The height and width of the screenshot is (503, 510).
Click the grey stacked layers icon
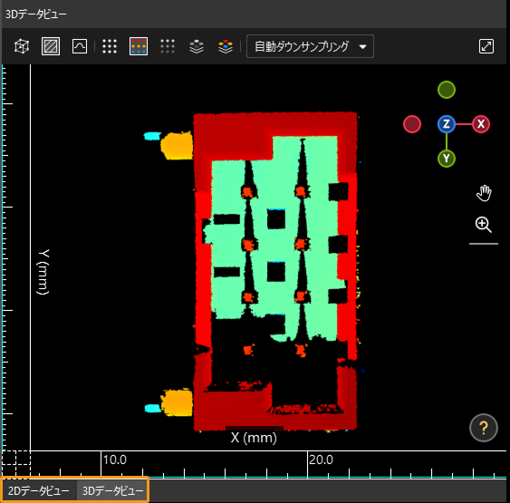(x=197, y=46)
